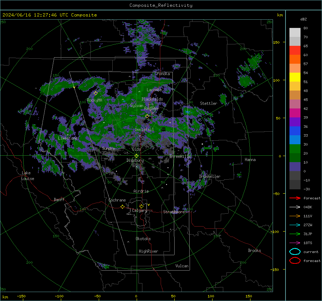Click the cyan current ellipse icon
322x301 pixels.
click(x=295, y=252)
